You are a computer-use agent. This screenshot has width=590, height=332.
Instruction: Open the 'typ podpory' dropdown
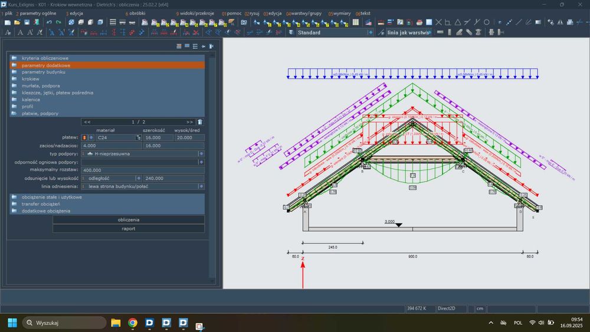pyautogui.click(x=201, y=153)
